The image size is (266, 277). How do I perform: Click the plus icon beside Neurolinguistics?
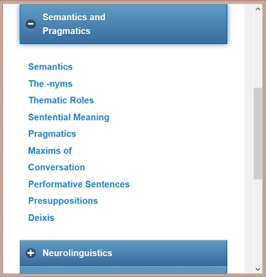click(31, 253)
